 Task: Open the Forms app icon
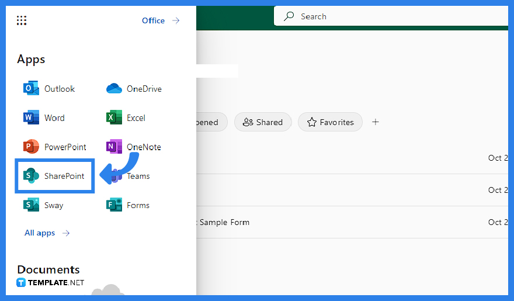(x=114, y=205)
